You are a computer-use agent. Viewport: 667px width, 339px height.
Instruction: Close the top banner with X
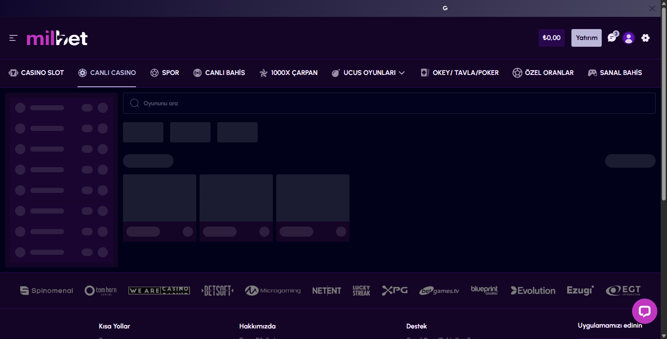tap(652, 8)
